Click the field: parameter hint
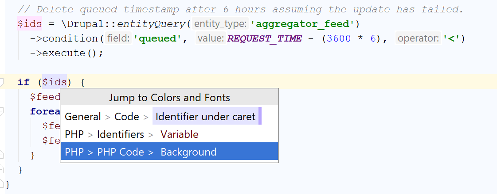The height and width of the screenshot is (194, 497). [118, 38]
